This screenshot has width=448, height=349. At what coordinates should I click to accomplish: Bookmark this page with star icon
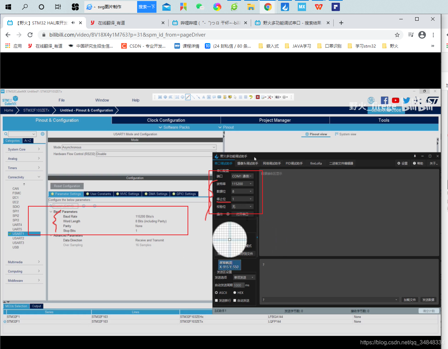click(x=397, y=35)
